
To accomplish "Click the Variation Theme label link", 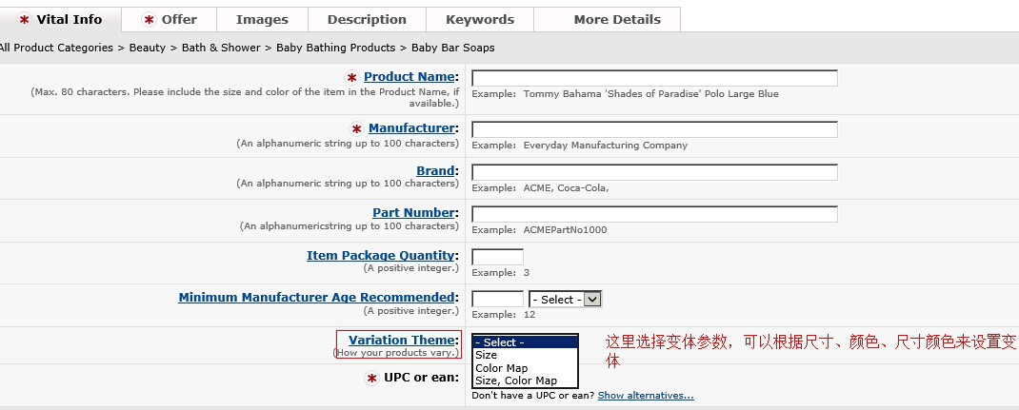I will coord(401,341).
